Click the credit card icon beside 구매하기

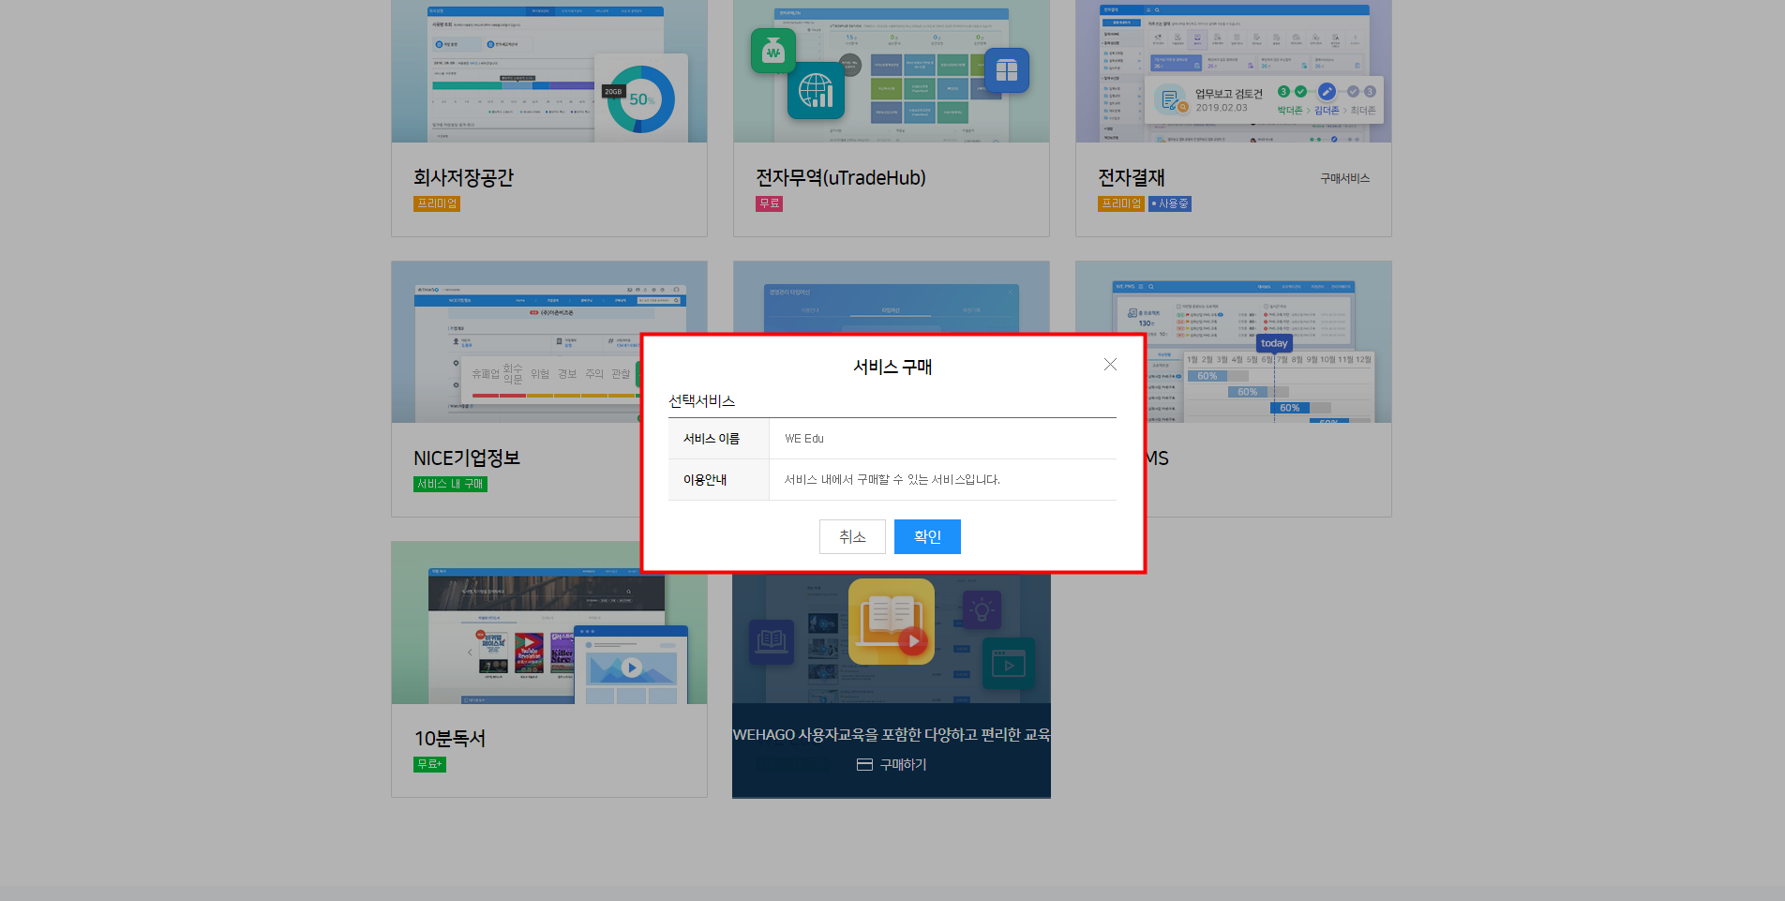click(864, 765)
